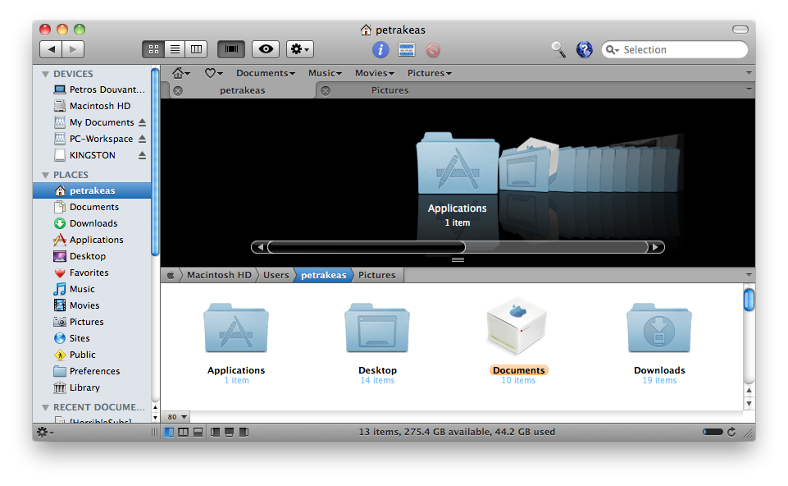
Task: Open the gear action dropdown in toolbar
Action: pos(299,49)
